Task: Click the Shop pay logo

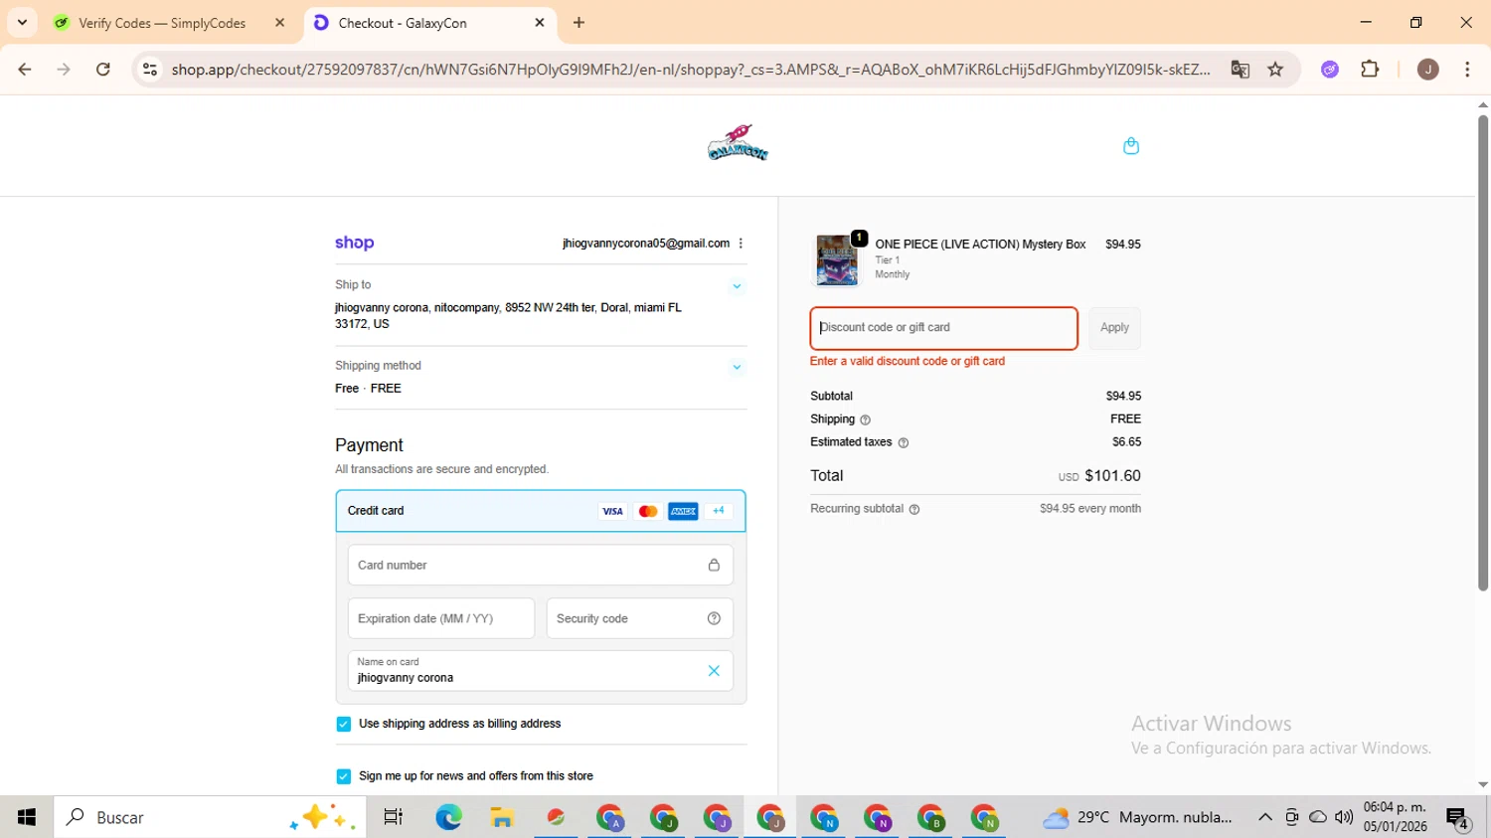Action: click(x=354, y=243)
